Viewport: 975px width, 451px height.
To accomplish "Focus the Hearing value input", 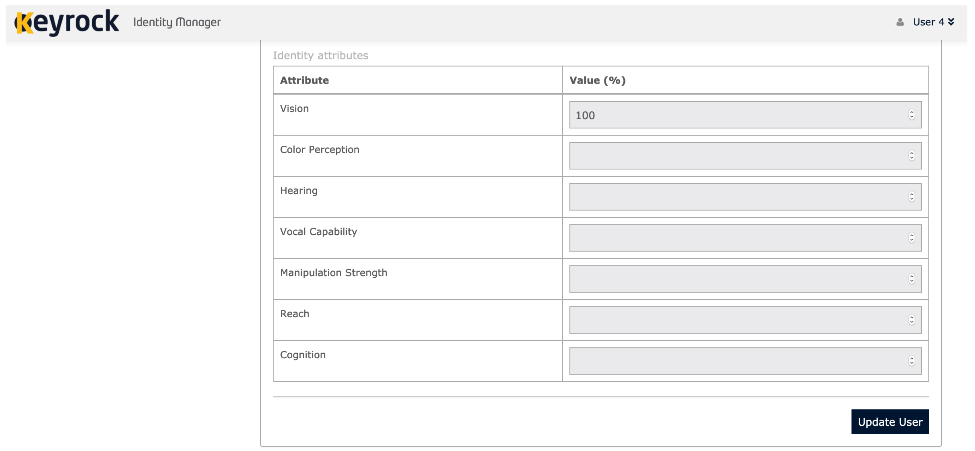I will (738, 197).
